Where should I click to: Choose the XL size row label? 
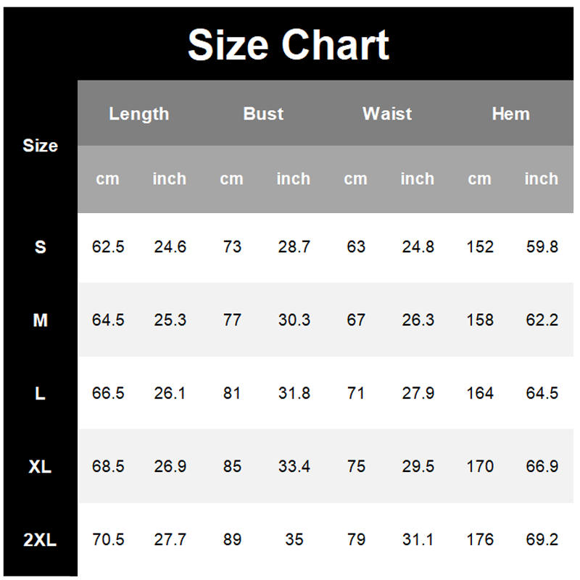40,467
